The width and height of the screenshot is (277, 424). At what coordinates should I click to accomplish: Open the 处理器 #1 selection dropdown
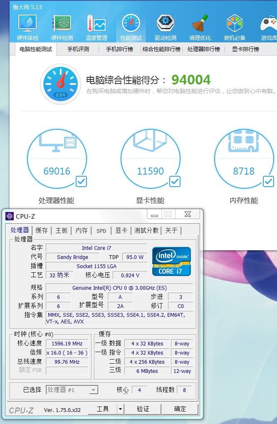point(72,389)
